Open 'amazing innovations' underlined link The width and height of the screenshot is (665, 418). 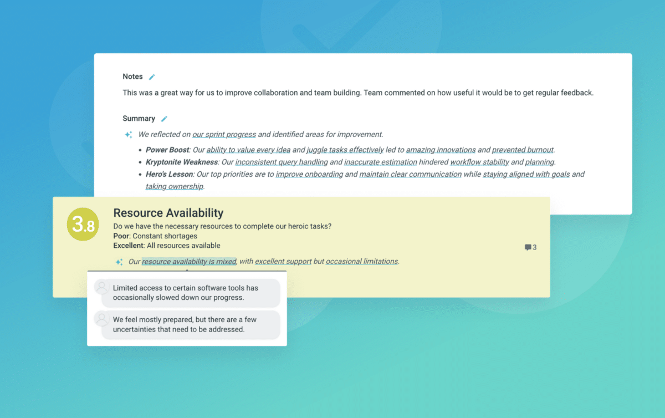tap(441, 150)
